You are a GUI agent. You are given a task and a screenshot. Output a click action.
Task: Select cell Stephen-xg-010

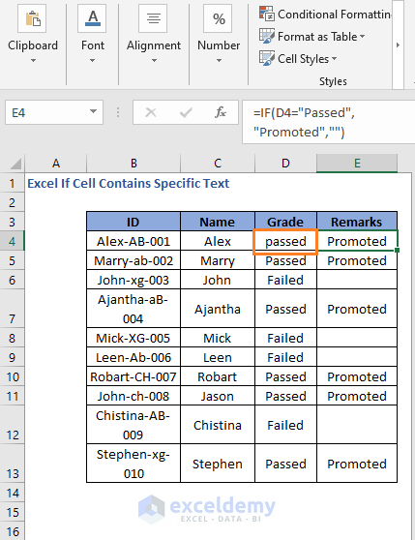pyautogui.click(x=133, y=464)
